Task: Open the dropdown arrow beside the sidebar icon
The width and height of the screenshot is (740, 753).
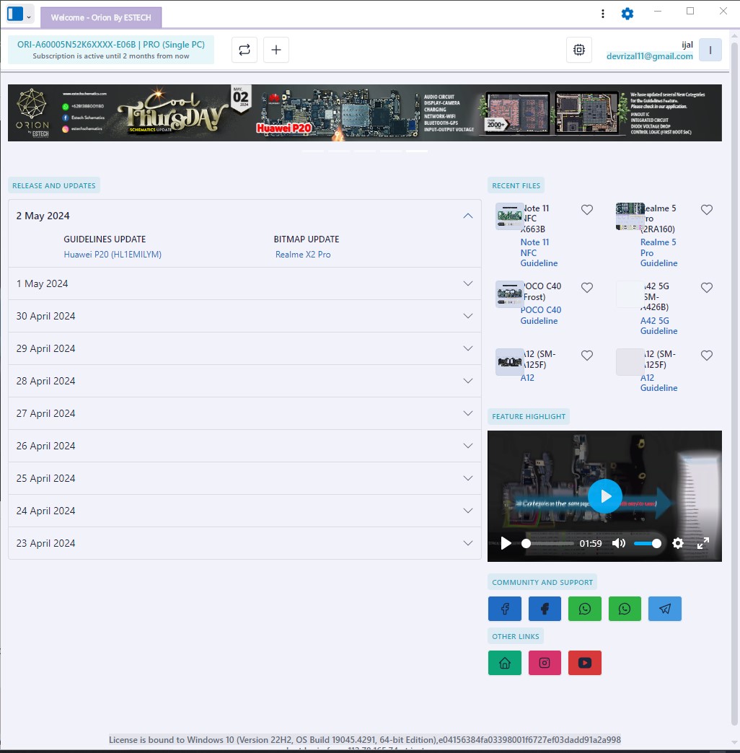Action: click(x=29, y=17)
